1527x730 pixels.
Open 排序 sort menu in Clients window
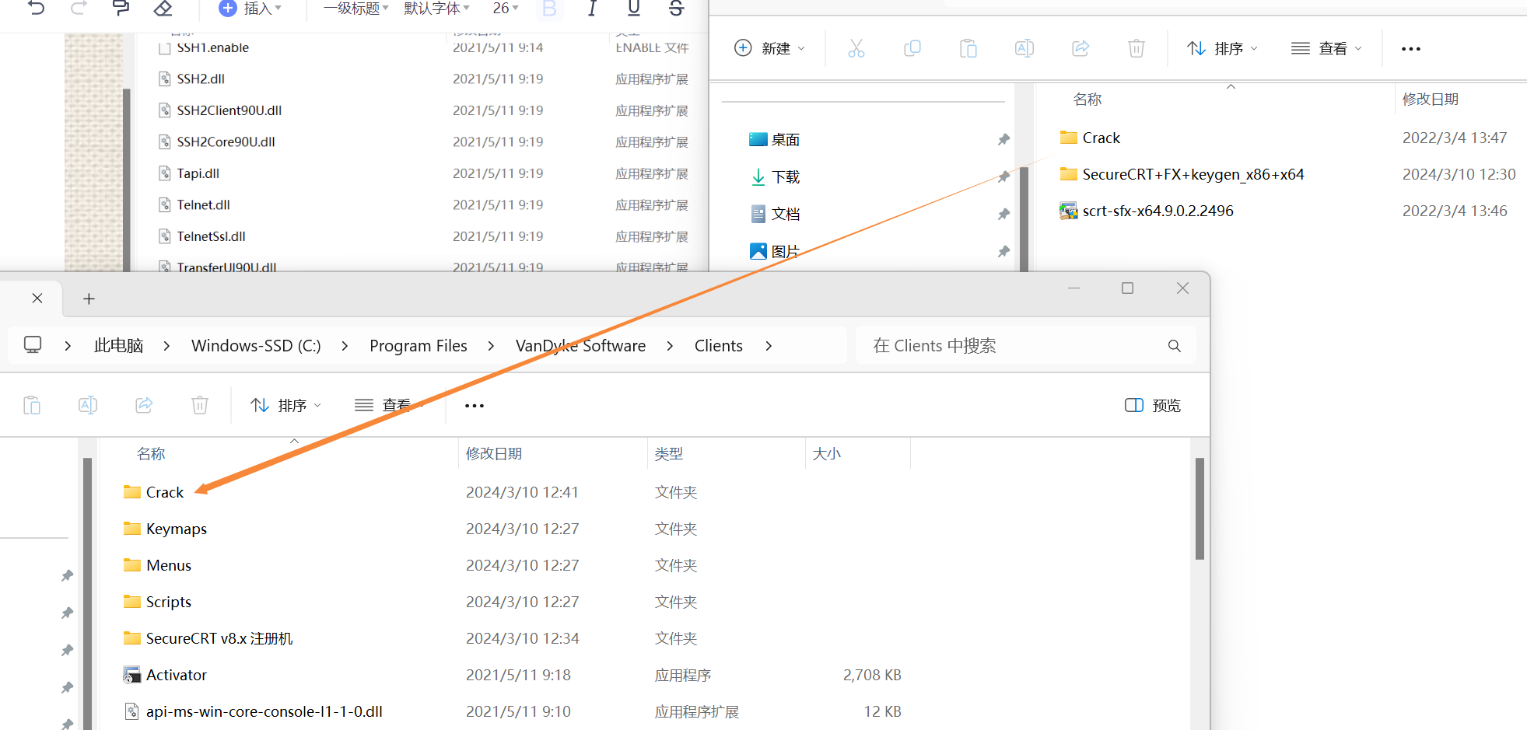click(285, 405)
